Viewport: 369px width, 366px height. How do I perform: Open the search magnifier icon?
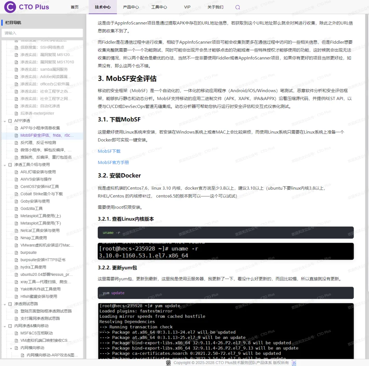click(237, 7)
